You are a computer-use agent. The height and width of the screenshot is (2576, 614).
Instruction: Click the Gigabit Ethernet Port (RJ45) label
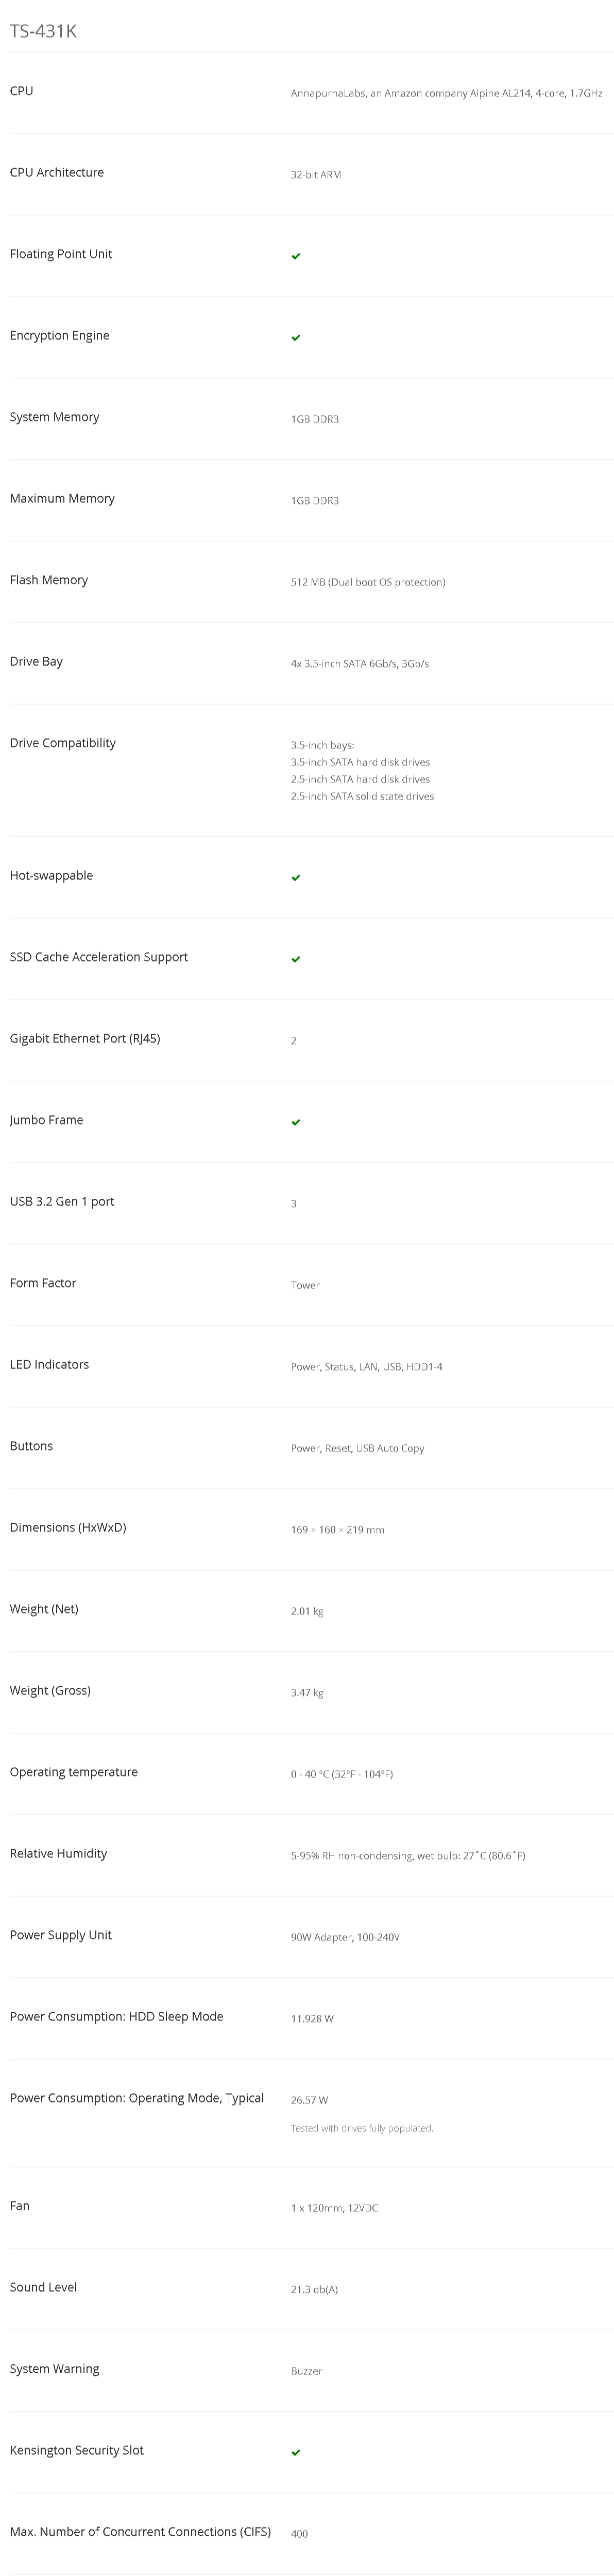coord(85,1038)
